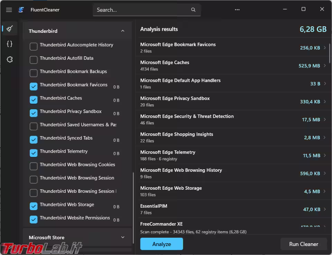Image resolution: width=332 pixels, height=255 pixels.
Task: Uncheck Thunderbird Privacy Sandbox
Action: (34, 113)
